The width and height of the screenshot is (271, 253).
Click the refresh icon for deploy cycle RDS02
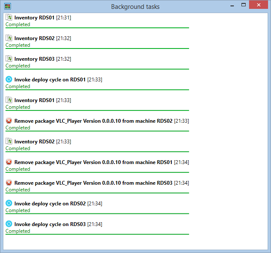(x=9, y=203)
